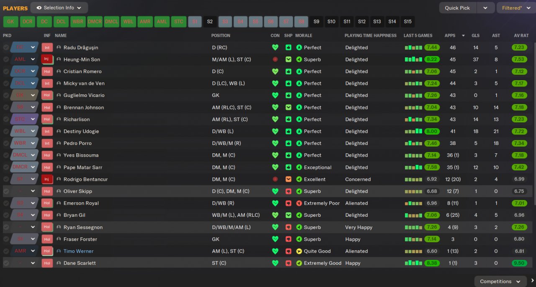Sort by the AV RAT column header

[x=521, y=36]
